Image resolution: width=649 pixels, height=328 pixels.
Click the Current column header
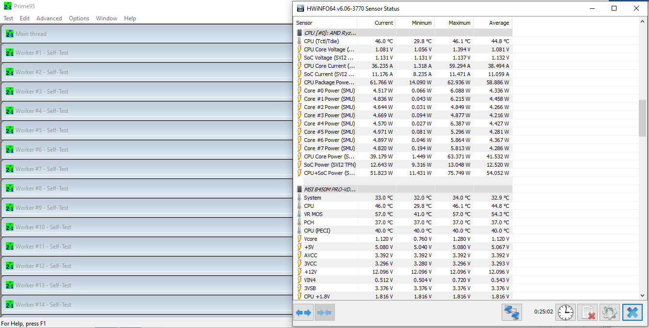(376, 23)
